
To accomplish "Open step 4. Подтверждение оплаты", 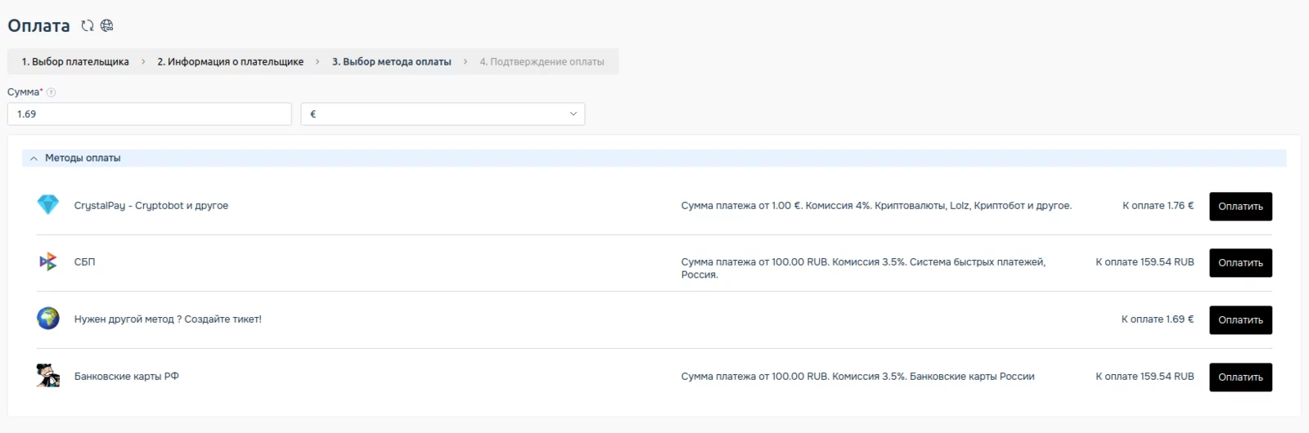I will pyautogui.click(x=542, y=62).
